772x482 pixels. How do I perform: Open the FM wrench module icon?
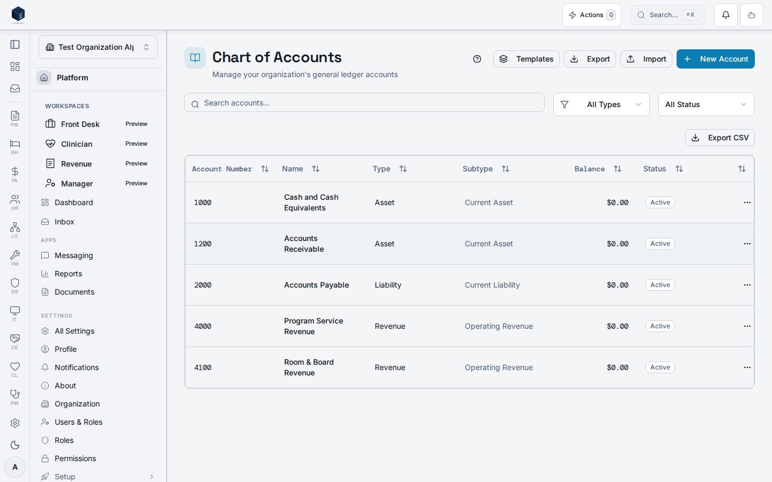point(15,258)
